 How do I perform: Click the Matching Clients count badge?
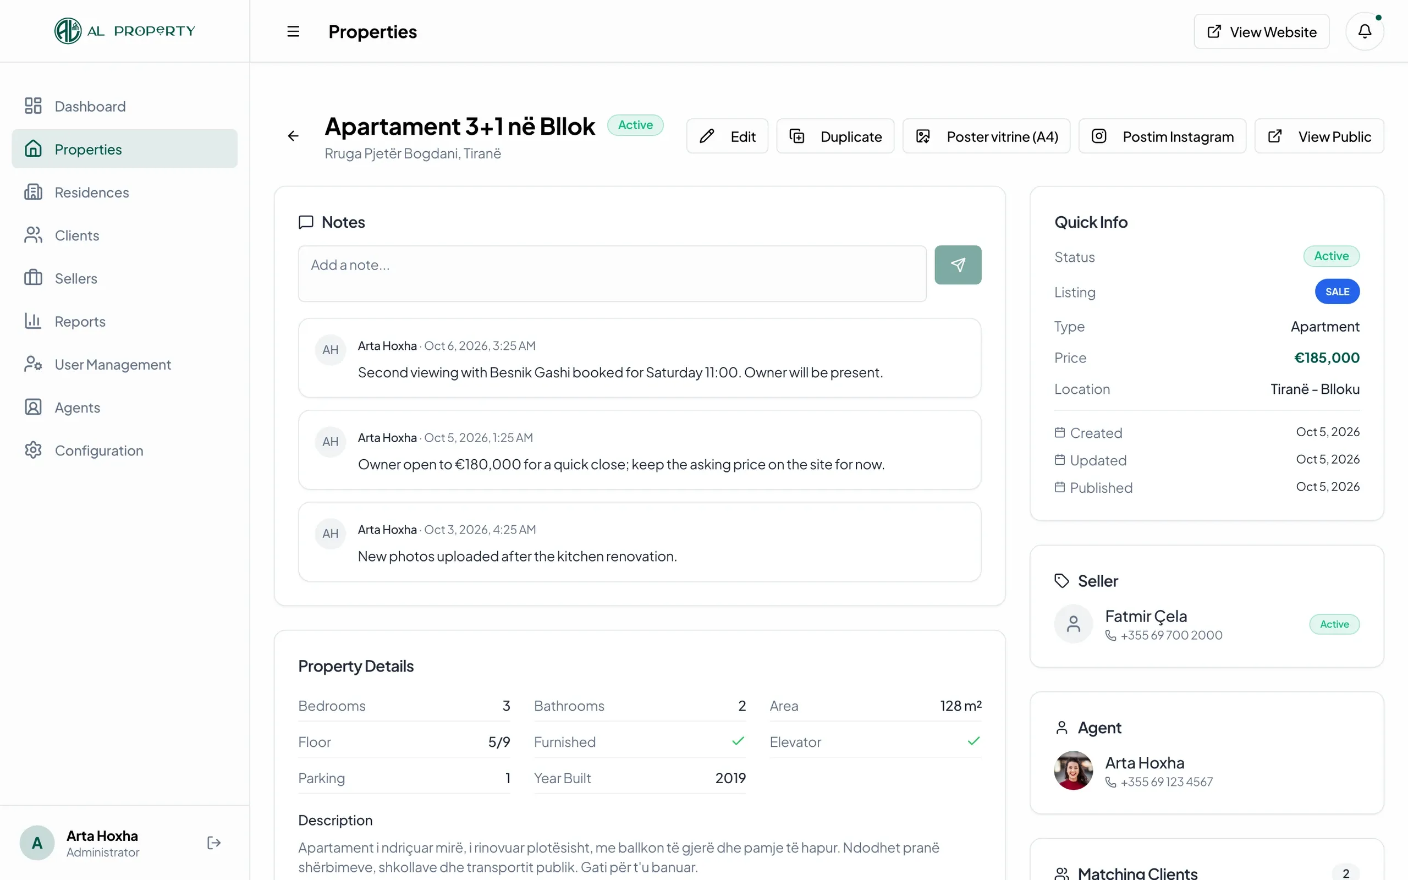click(1346, 872)
